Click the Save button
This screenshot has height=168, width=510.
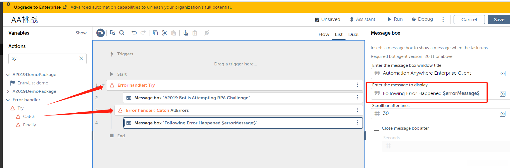pyautogui.click(x=499, y=20)
